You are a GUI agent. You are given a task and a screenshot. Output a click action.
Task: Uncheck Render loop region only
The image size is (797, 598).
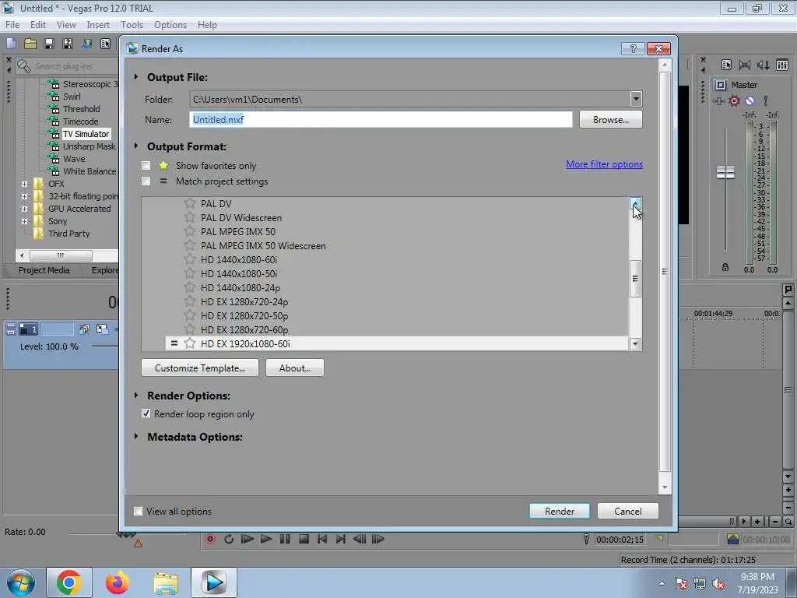[146, 413]
